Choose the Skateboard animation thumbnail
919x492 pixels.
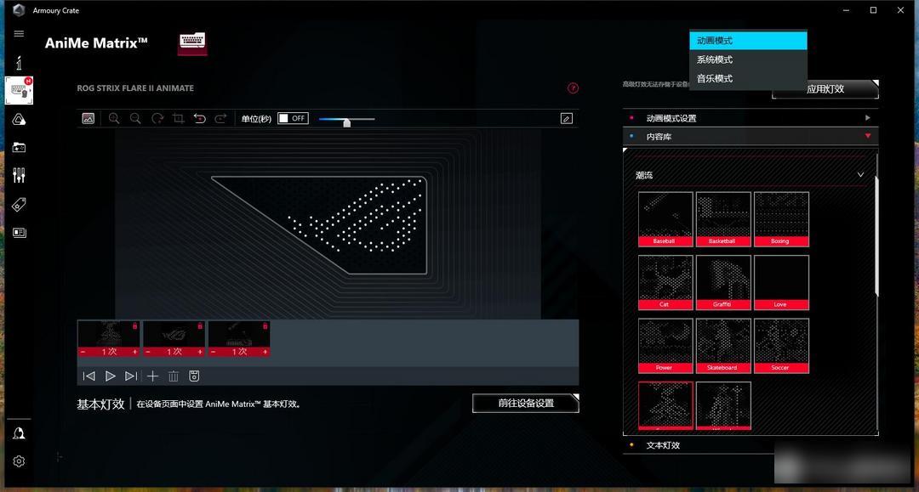click(723, 346)
